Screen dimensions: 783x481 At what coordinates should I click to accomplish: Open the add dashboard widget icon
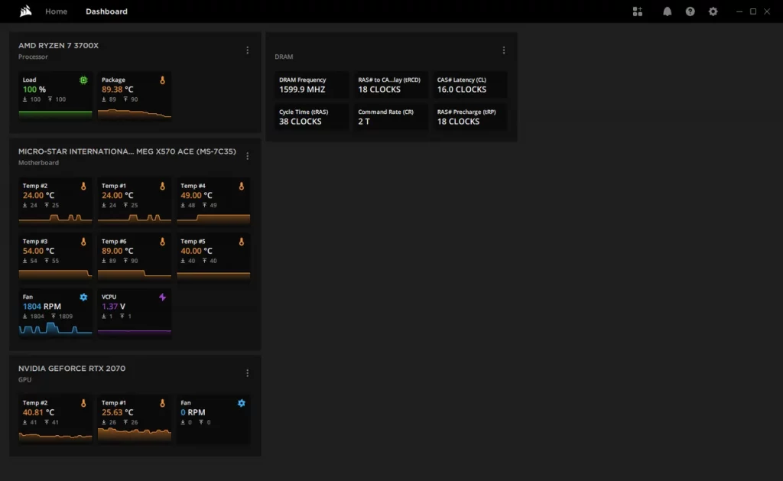[x=638, y=11]
